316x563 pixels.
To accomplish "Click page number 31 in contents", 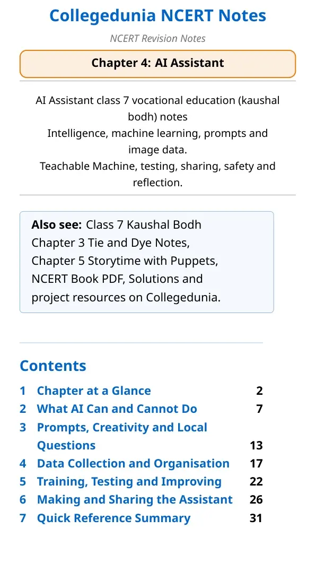I will point(256,518).
